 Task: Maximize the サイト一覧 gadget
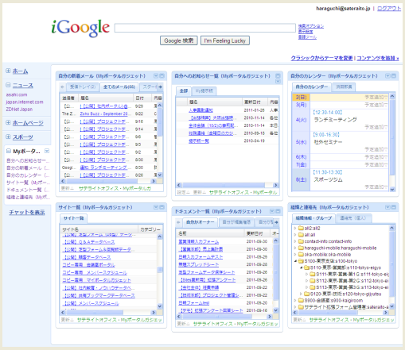(162, 207)
